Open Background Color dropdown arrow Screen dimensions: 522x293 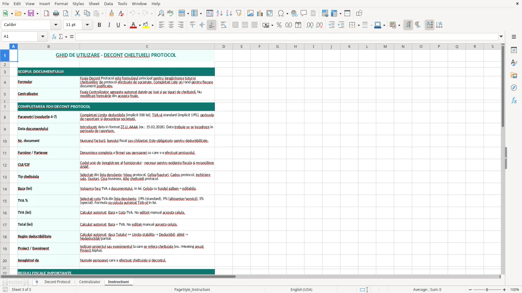coord(153,25)
